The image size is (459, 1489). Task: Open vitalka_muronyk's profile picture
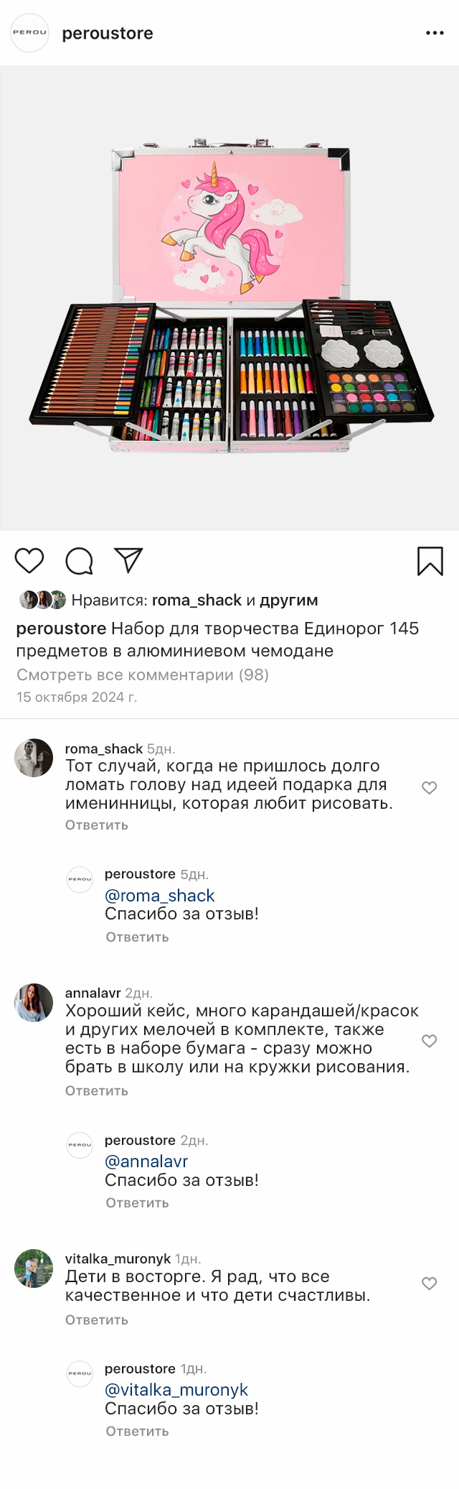point(34,1268)
